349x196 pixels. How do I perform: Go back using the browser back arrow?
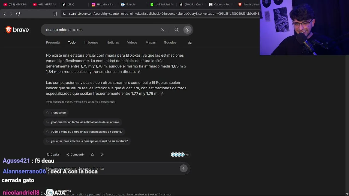tap(5, 14)
